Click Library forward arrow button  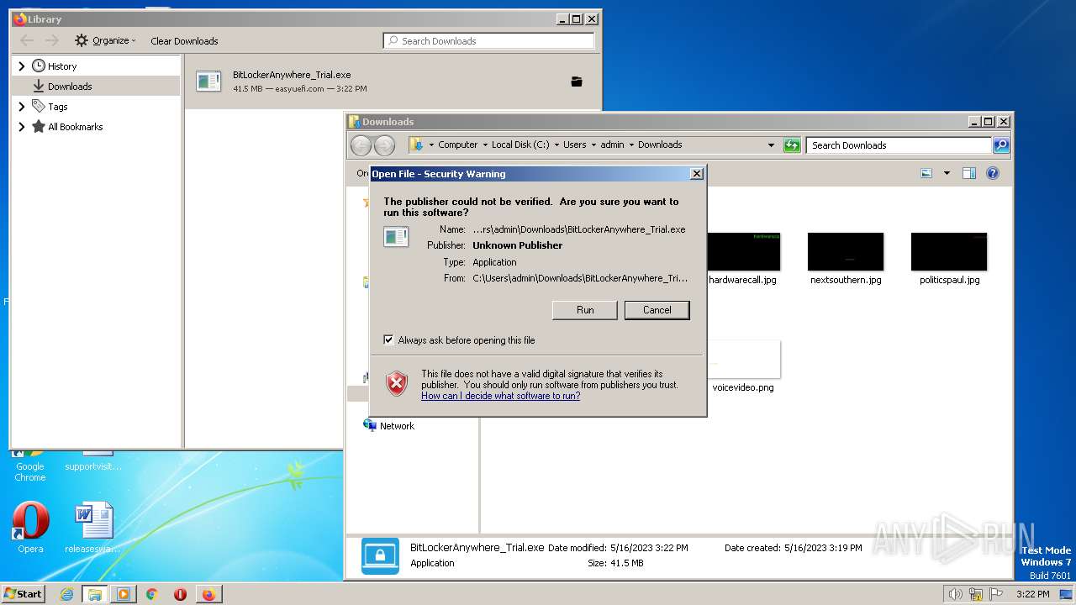tap(52, 40)
